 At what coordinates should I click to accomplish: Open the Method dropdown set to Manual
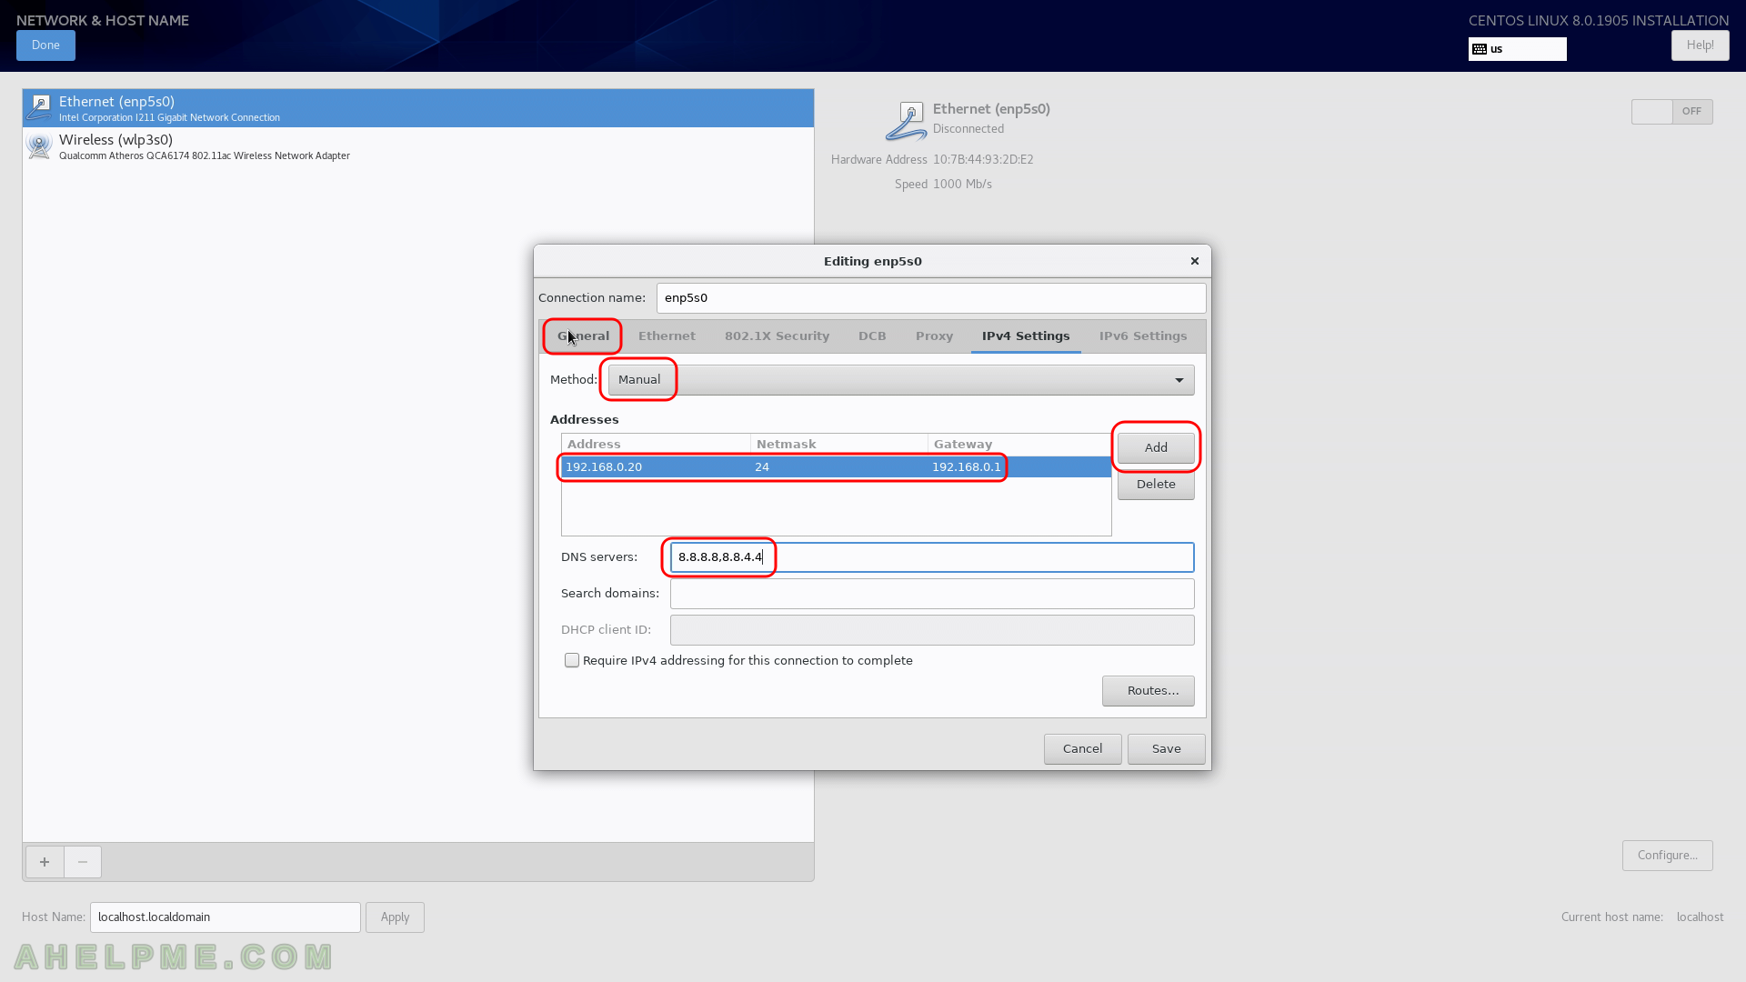pos(901,380)
